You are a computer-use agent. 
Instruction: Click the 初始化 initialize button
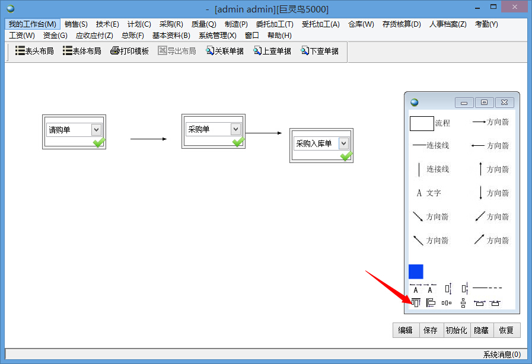coord(456,330)
